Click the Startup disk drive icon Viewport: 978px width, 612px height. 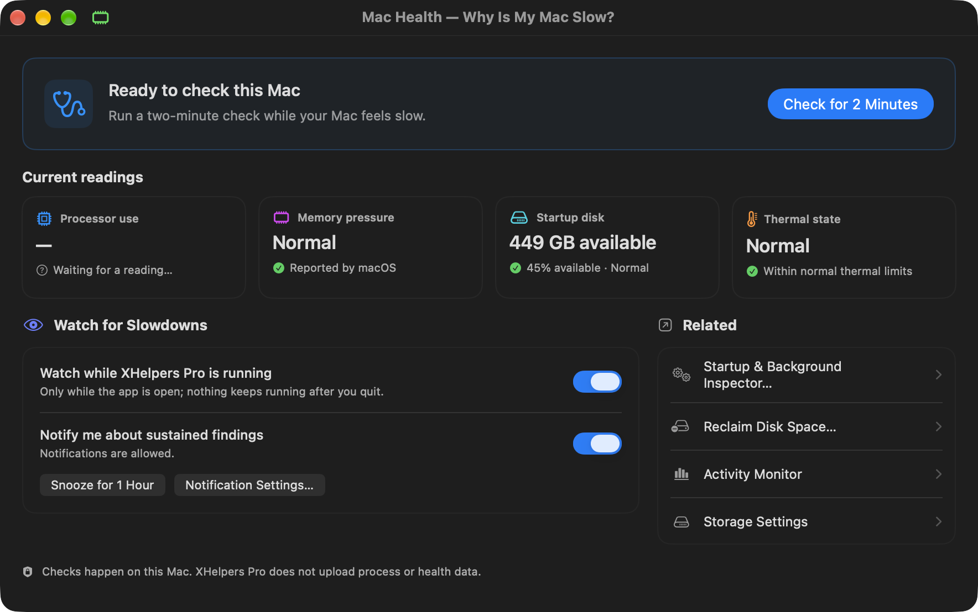519,218
